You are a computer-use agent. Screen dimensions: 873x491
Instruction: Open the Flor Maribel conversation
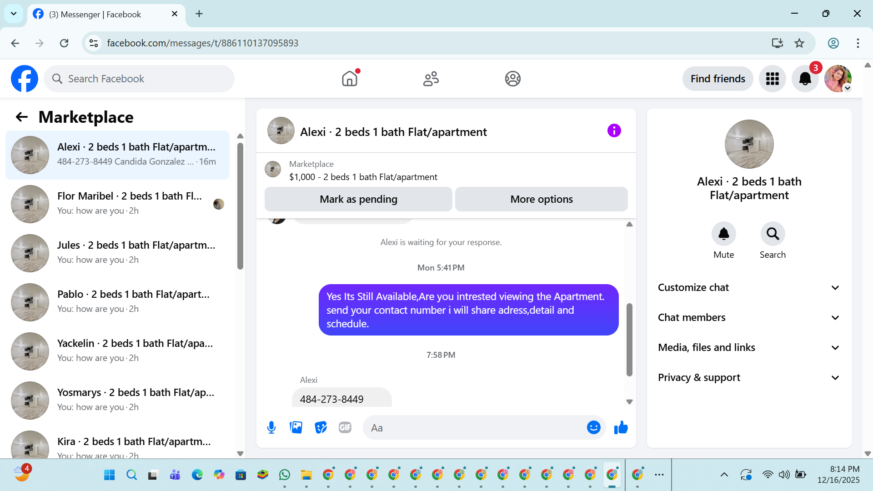click(x=117, y=204)
